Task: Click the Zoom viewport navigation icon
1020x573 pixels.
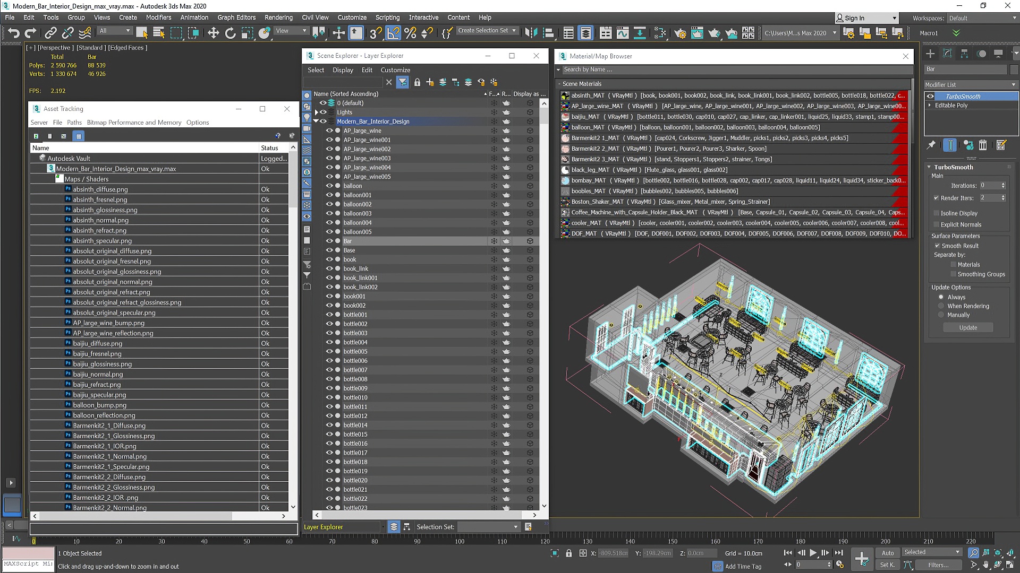Action: pyautogui.click(x=973, y=553)
